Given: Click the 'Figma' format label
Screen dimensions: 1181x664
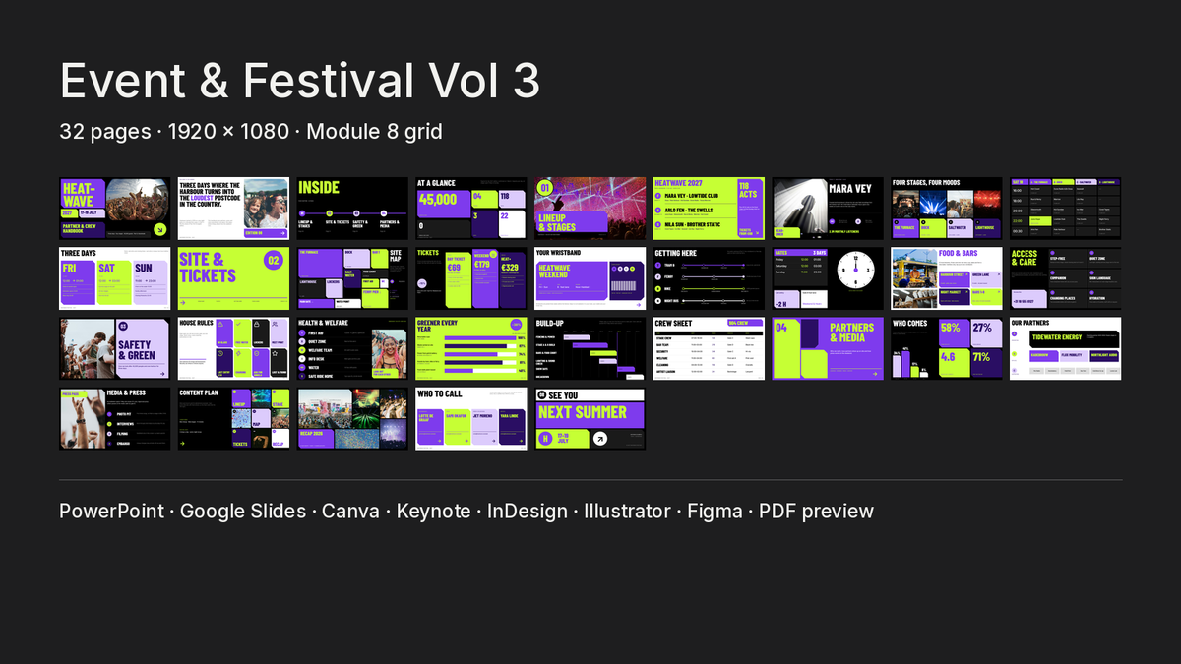Looking at the screenshot, I should [x=715, y=511].
